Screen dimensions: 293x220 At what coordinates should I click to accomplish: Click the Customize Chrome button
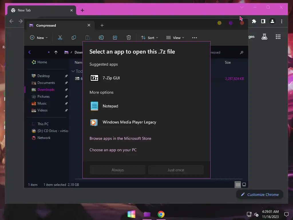(x=260, y=195)
